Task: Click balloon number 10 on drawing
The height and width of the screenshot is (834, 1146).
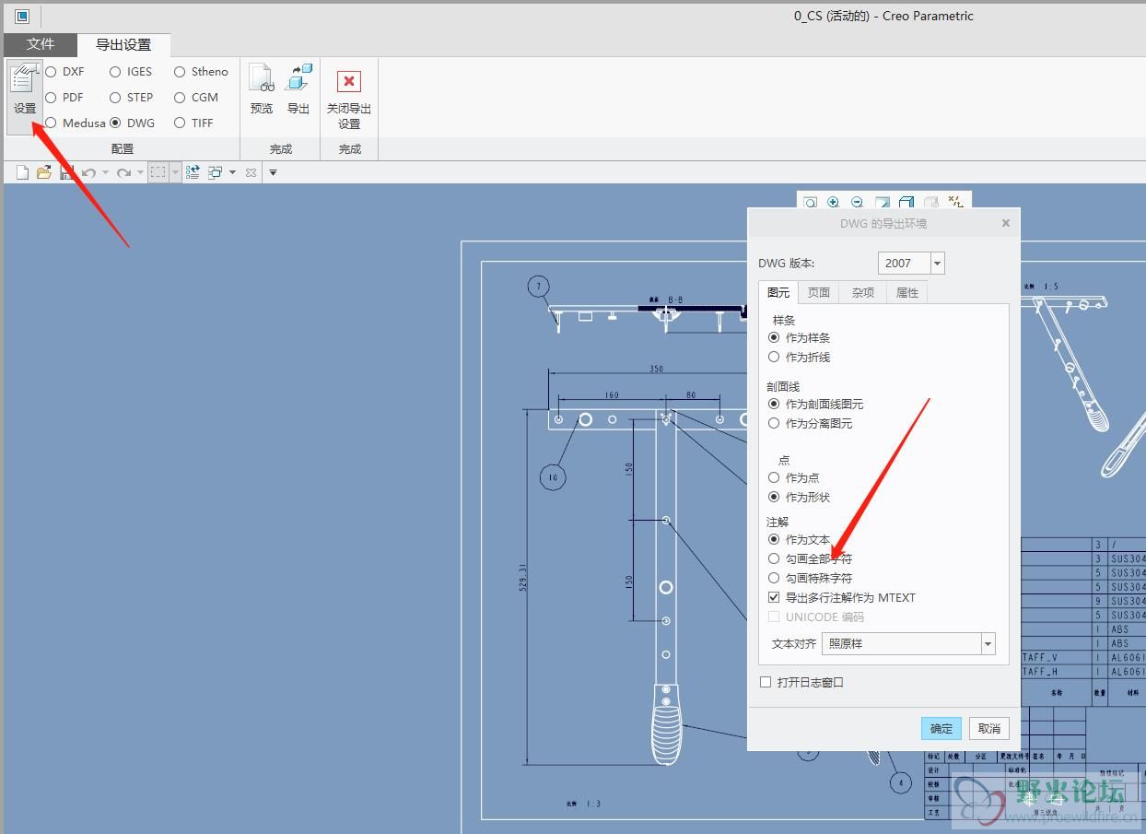Action: click(553, 477)
